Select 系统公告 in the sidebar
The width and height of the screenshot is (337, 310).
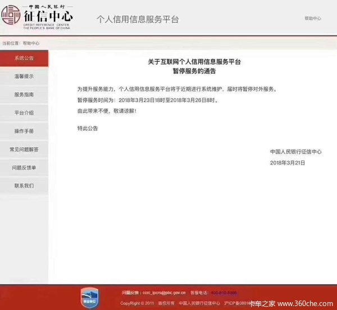[24, 58]
